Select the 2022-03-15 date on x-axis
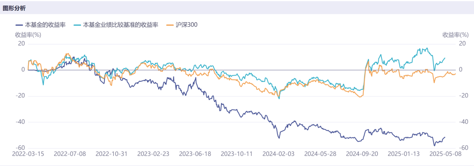474x166 pixels. [28, 153]
